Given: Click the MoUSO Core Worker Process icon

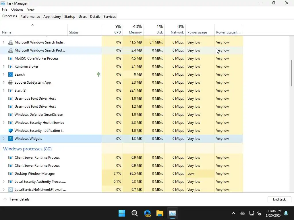Looking at the screenshot, I should [x=11, y=58].
